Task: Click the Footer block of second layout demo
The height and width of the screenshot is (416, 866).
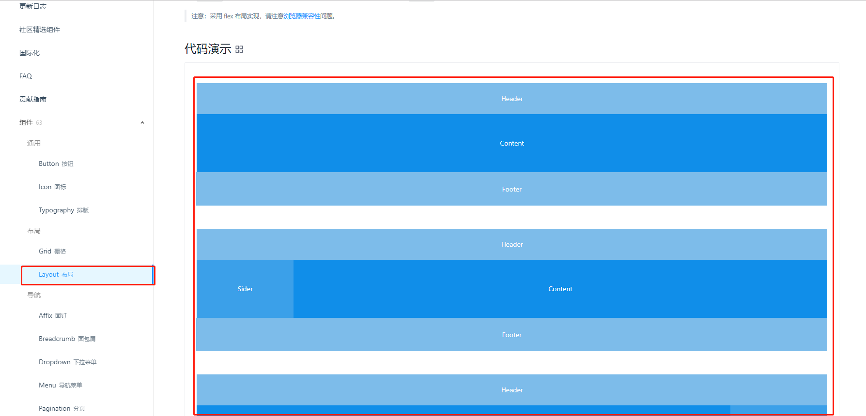Action: pos(512,335)
